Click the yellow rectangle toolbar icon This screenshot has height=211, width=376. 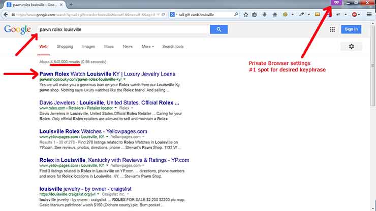pyautogui.click(x=317, y=14)
